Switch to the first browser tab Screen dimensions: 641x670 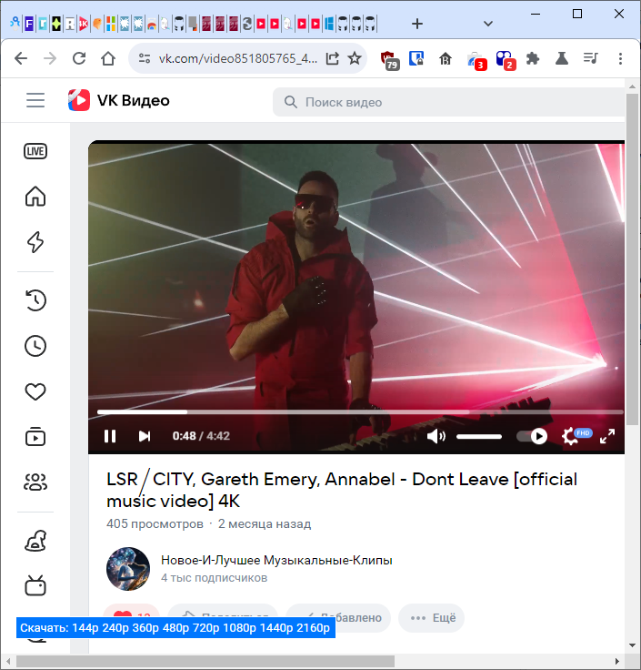[15, 24]
